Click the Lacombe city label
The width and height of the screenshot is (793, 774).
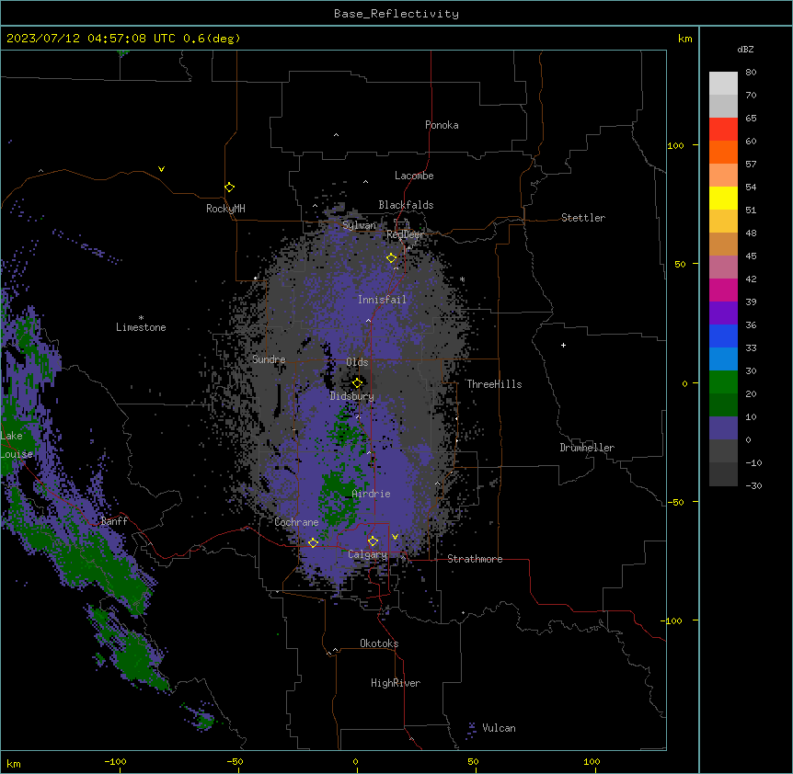pos(414,176)
